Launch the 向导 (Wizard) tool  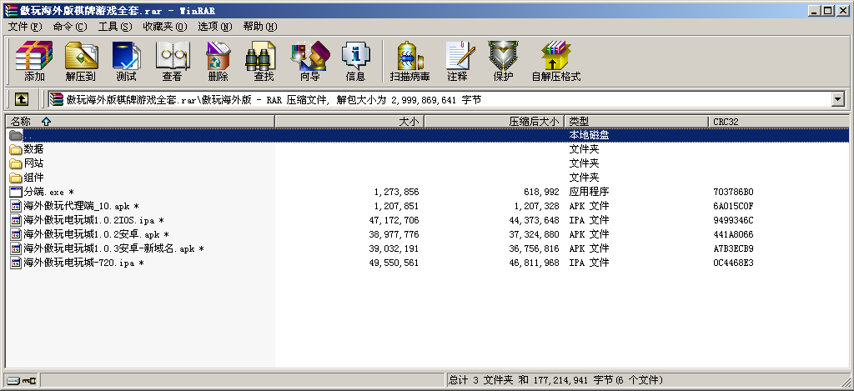coord(309,61)
